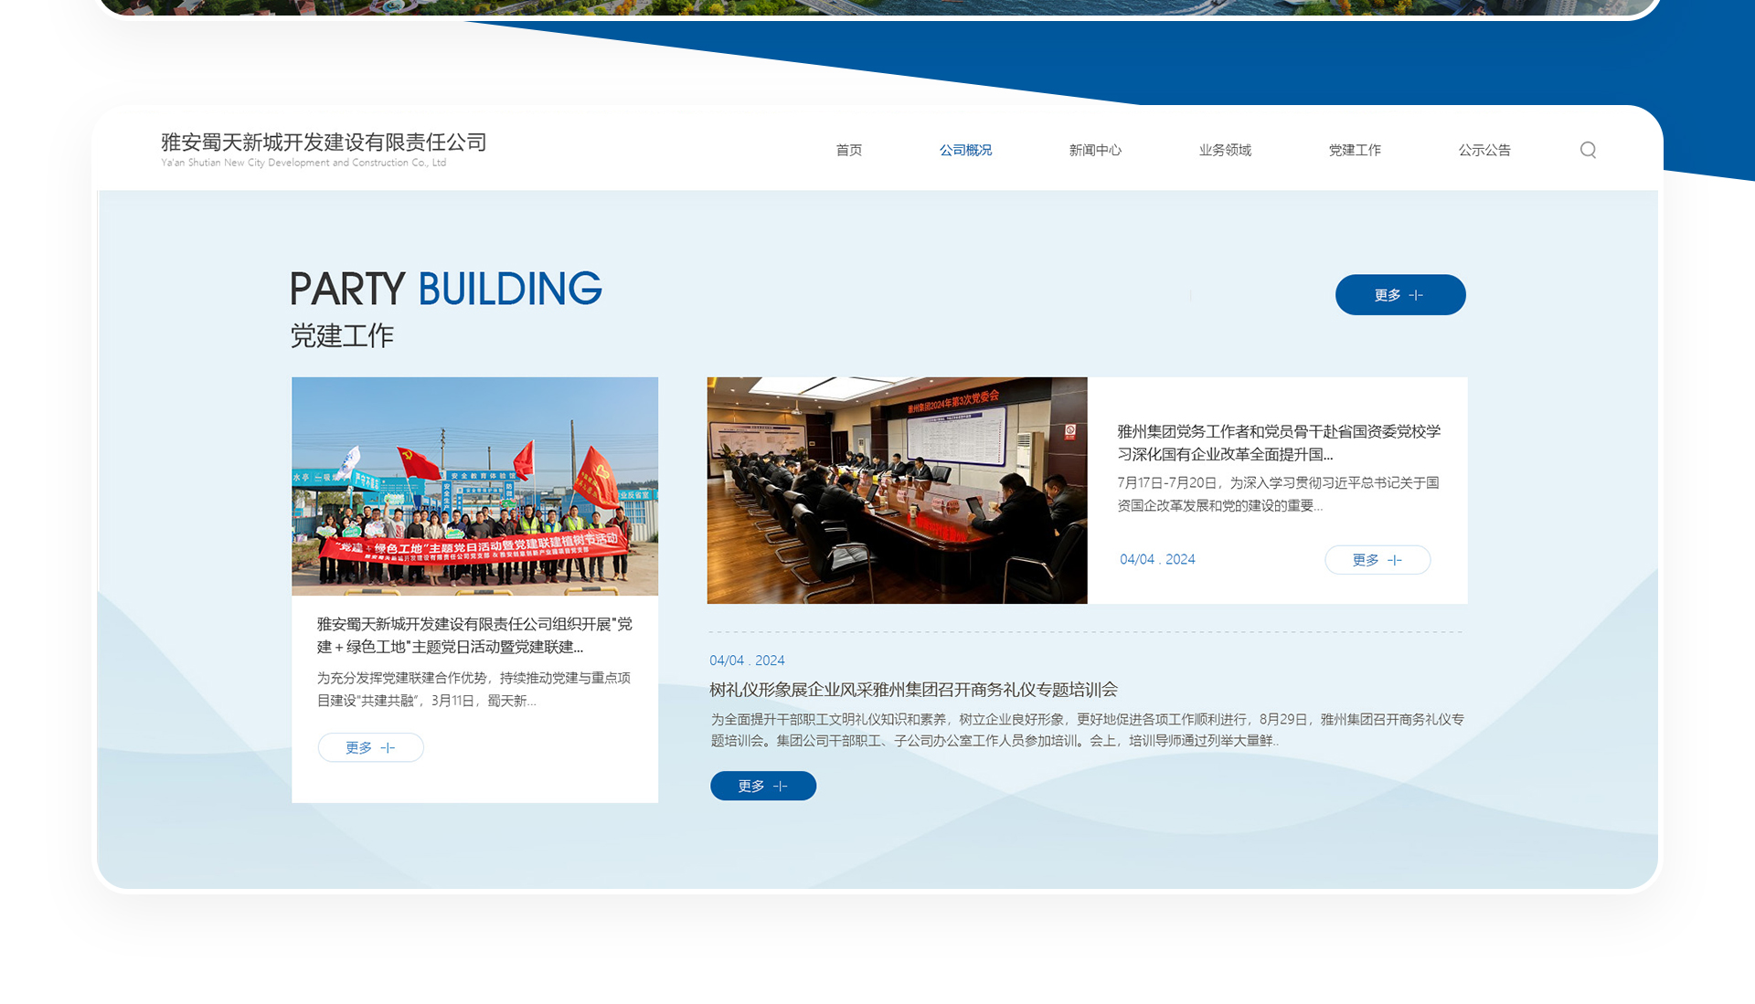This screenshot has height=1004, width=1755.
Task: Click the company name logo 雅安蜀天新城开发建设有限责任公司
Action: pos(324,143)
